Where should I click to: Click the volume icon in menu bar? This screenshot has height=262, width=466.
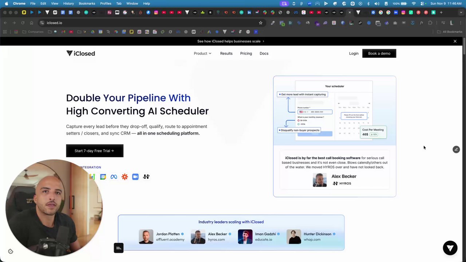point(376,3)
